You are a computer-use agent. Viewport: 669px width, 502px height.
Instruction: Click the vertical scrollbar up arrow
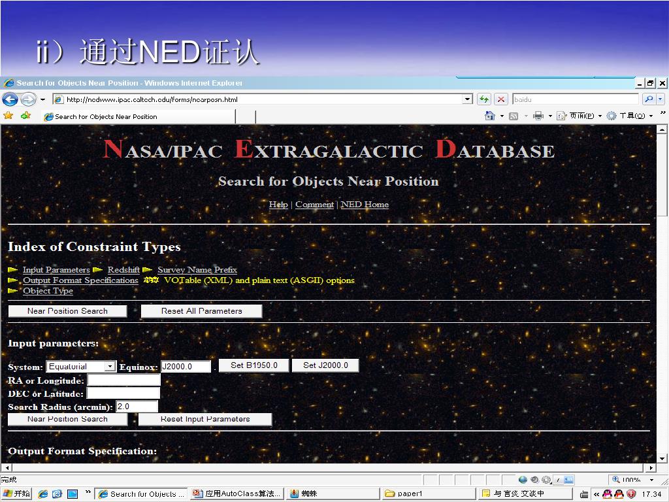[x=662, y=129]
